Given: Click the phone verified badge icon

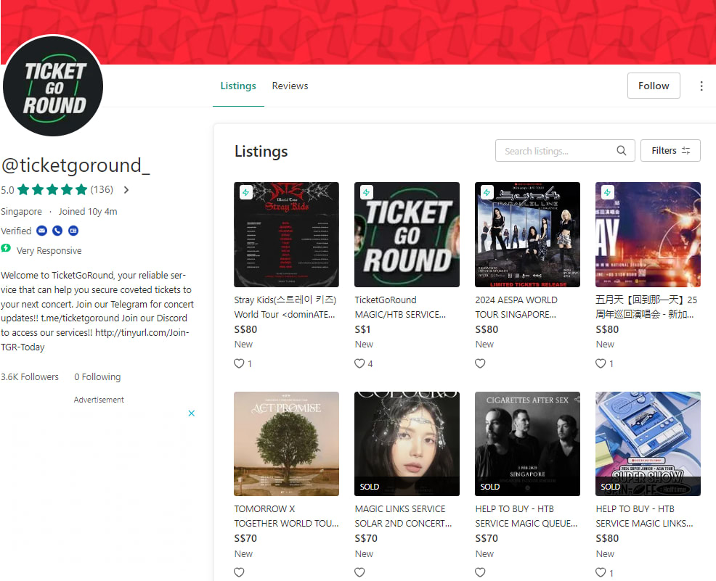Looking at the screenshot, I should 57,231.
